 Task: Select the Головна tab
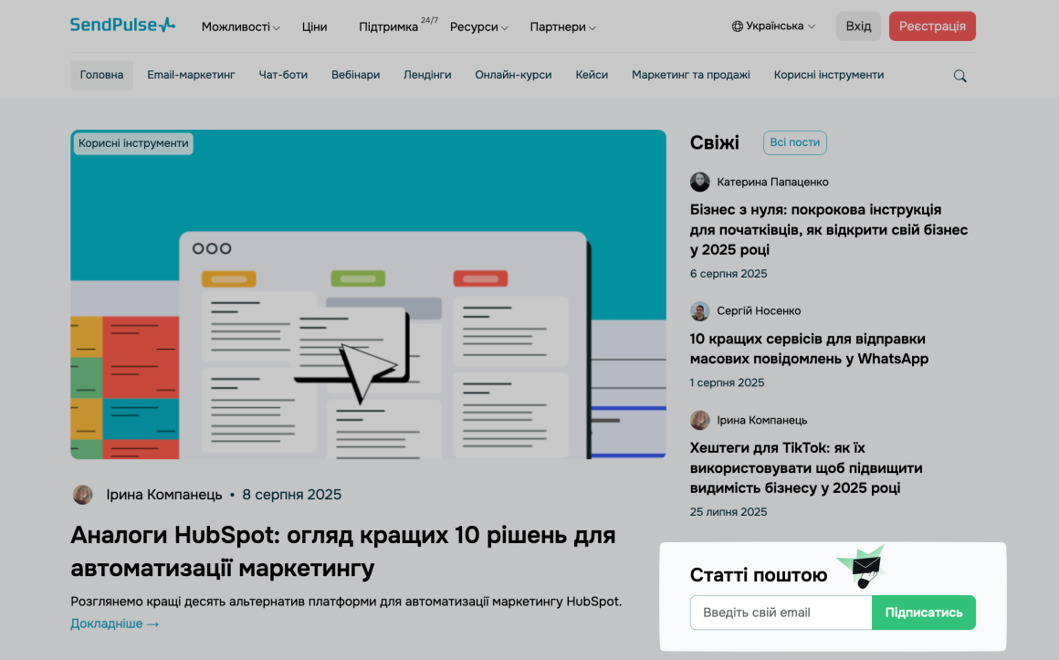coord(102,75)
